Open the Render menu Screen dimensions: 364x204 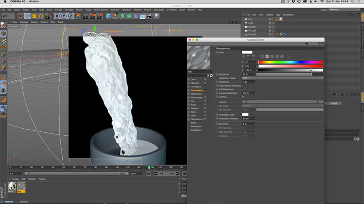(79, 10)
